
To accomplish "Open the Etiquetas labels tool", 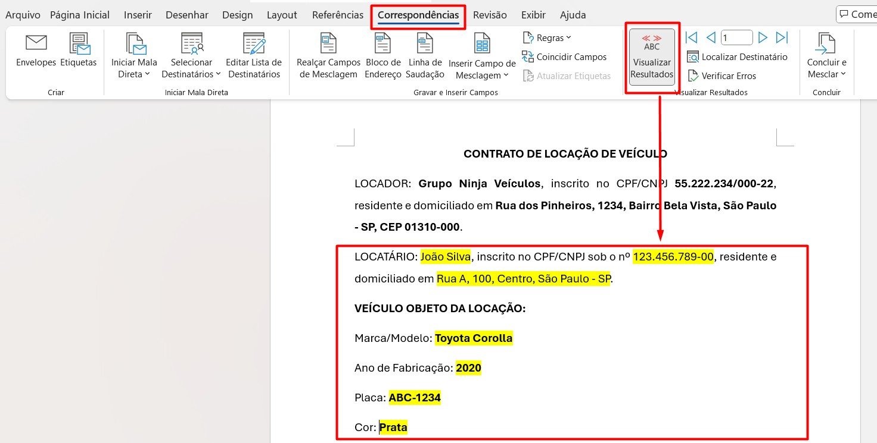I will (79, 51).
